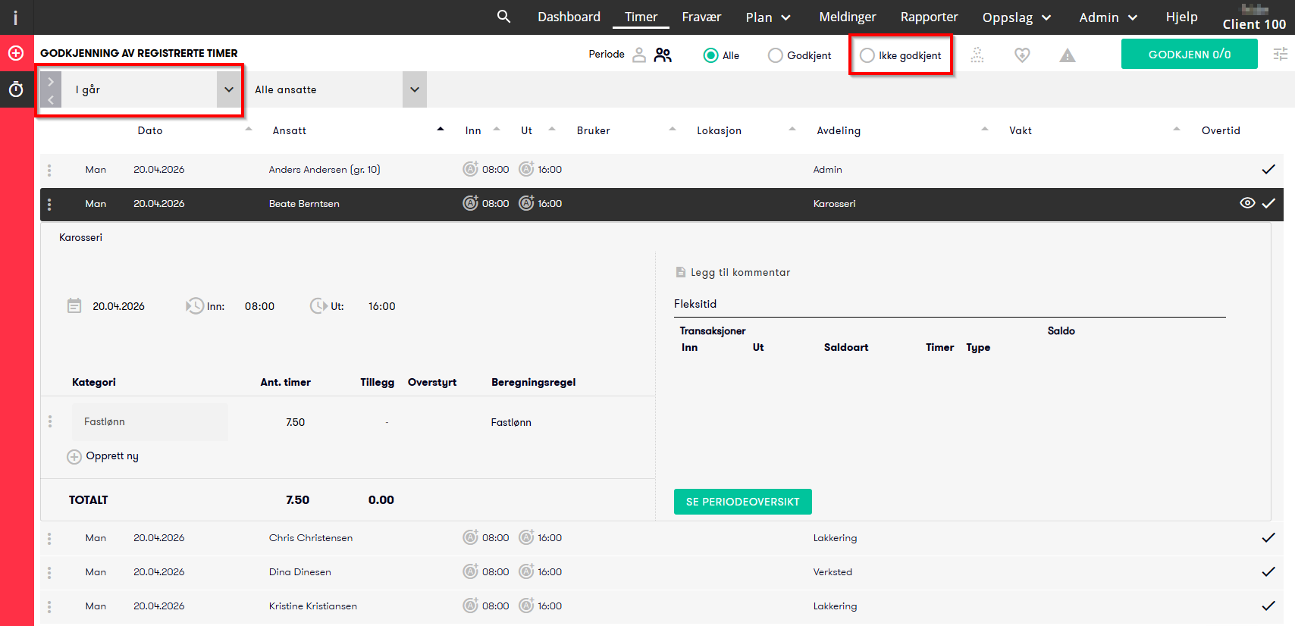Open the Admin menu dropdown
This screenshot has height=626, width=1295.
[x=1108, y=17]
